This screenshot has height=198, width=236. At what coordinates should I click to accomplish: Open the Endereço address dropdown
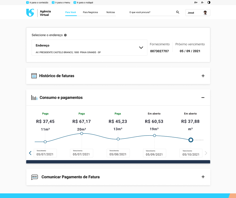click(141, 47)
